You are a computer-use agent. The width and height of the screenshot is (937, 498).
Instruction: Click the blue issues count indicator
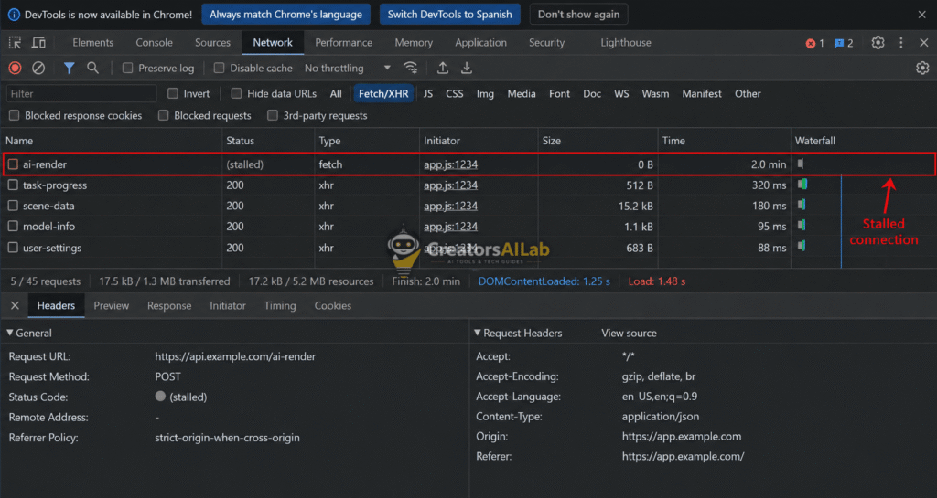coord(844,43)
